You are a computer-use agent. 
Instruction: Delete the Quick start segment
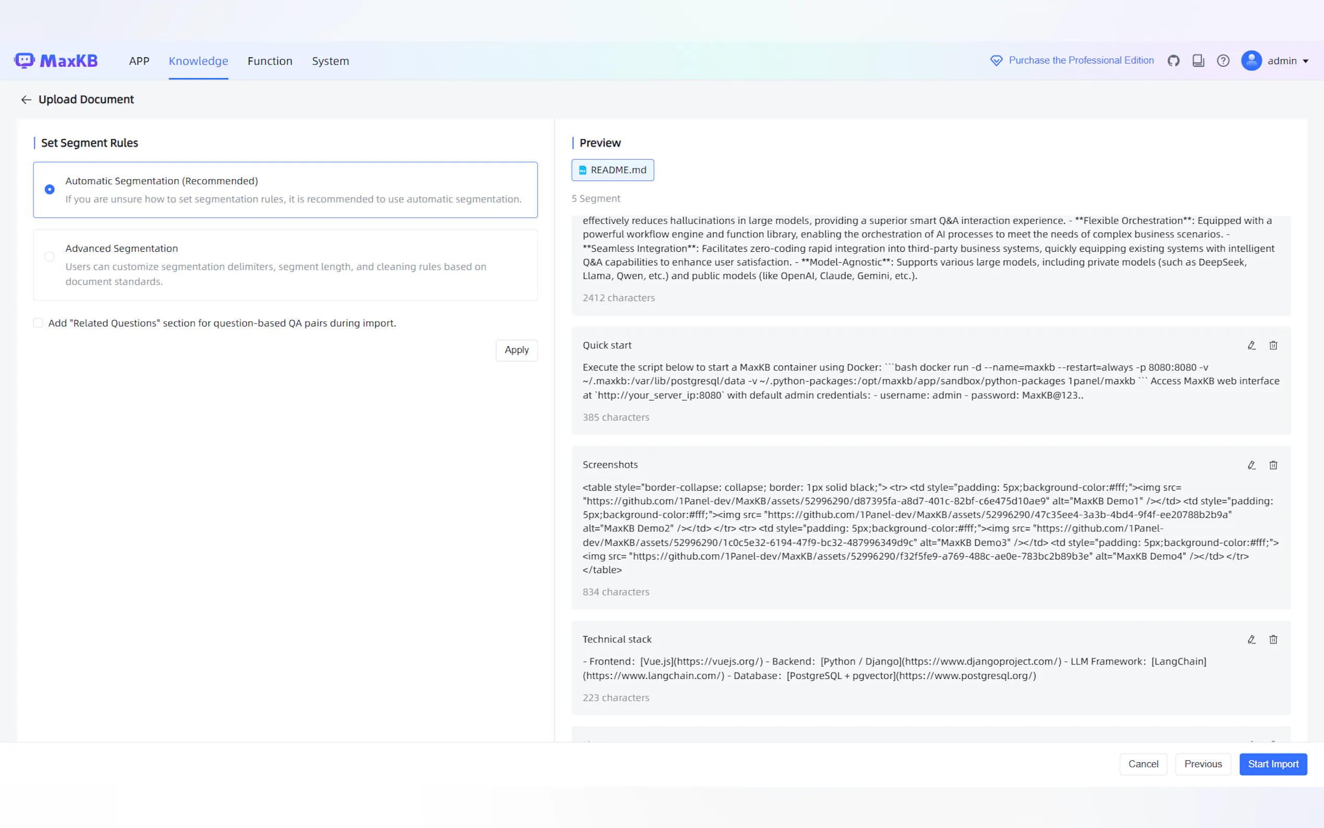(1273, 346)
